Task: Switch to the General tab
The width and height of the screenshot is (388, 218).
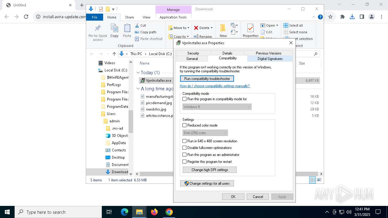Action: pos(192,59)
